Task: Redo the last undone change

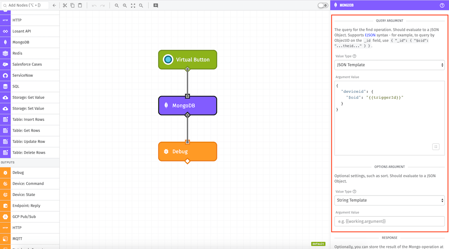Action: click(x=102, y=6)
